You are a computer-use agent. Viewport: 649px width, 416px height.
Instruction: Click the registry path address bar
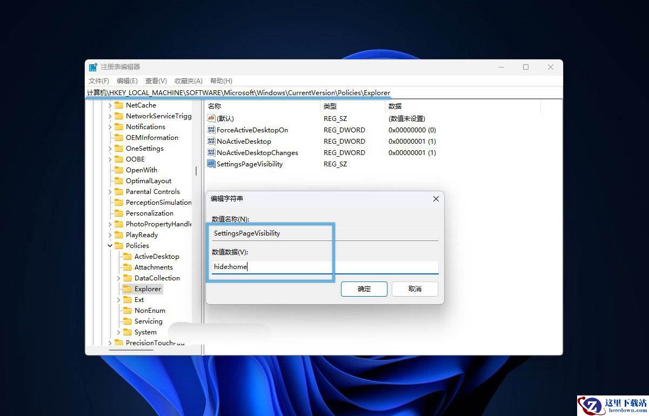pos(324,93)
